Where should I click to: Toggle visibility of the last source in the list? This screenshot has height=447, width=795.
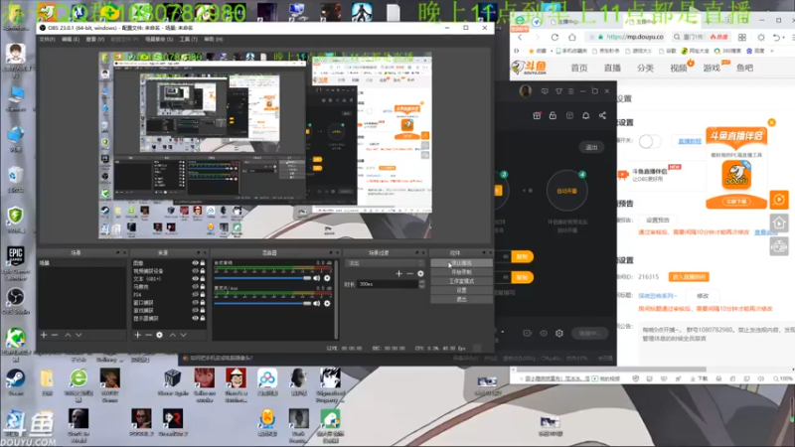pyautogui.click(x=195, y=318)
